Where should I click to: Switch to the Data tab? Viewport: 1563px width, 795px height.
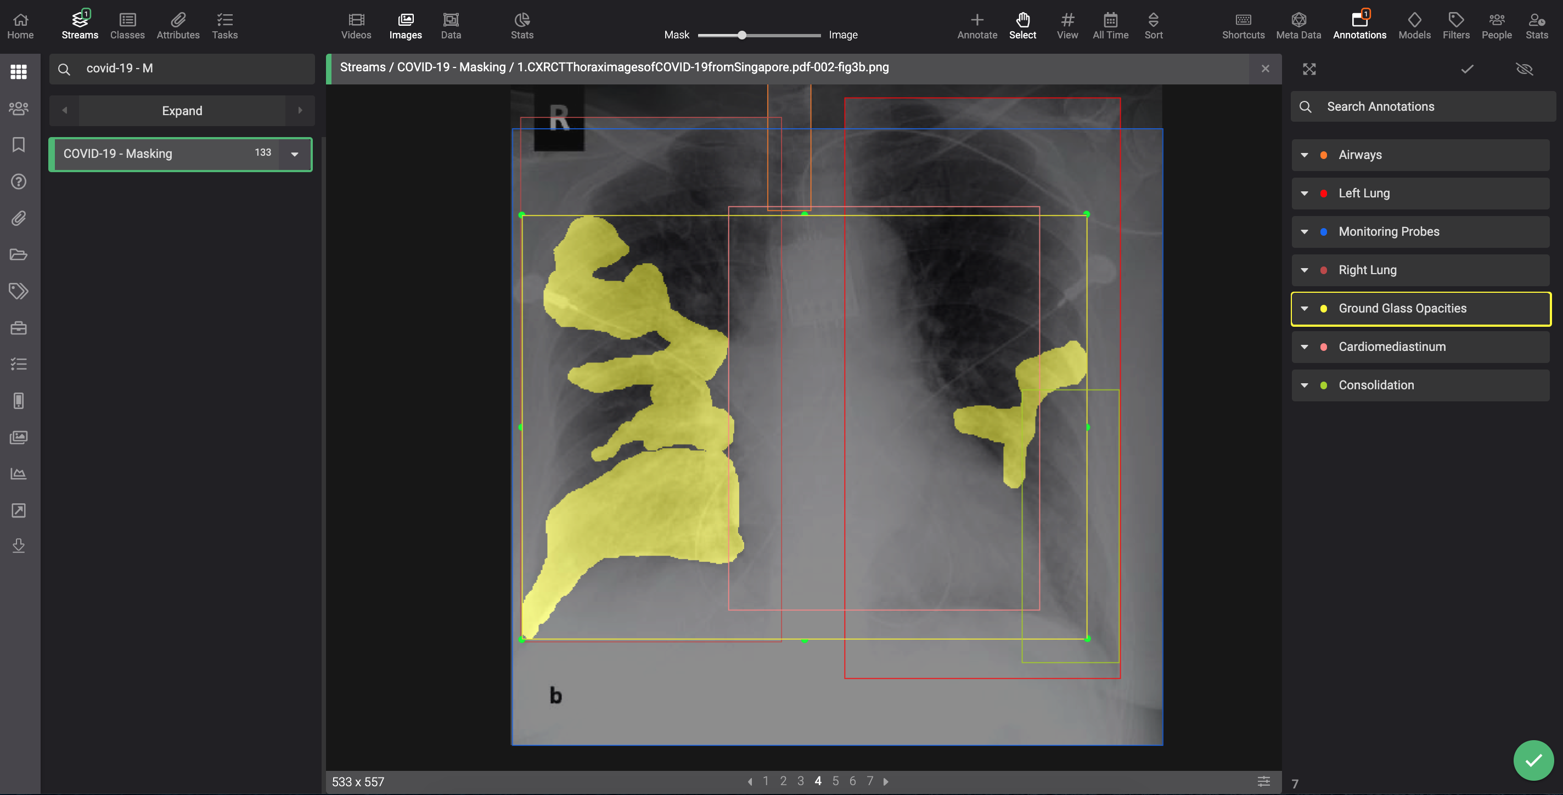coord(451,26)
